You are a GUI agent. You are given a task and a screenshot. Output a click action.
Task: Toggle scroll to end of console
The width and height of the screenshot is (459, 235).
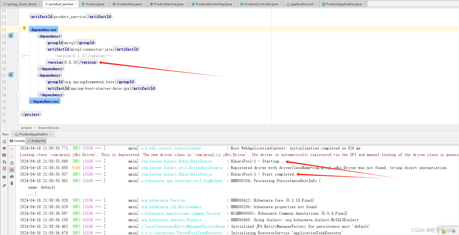pyautogui.click(x=12, y=170)
